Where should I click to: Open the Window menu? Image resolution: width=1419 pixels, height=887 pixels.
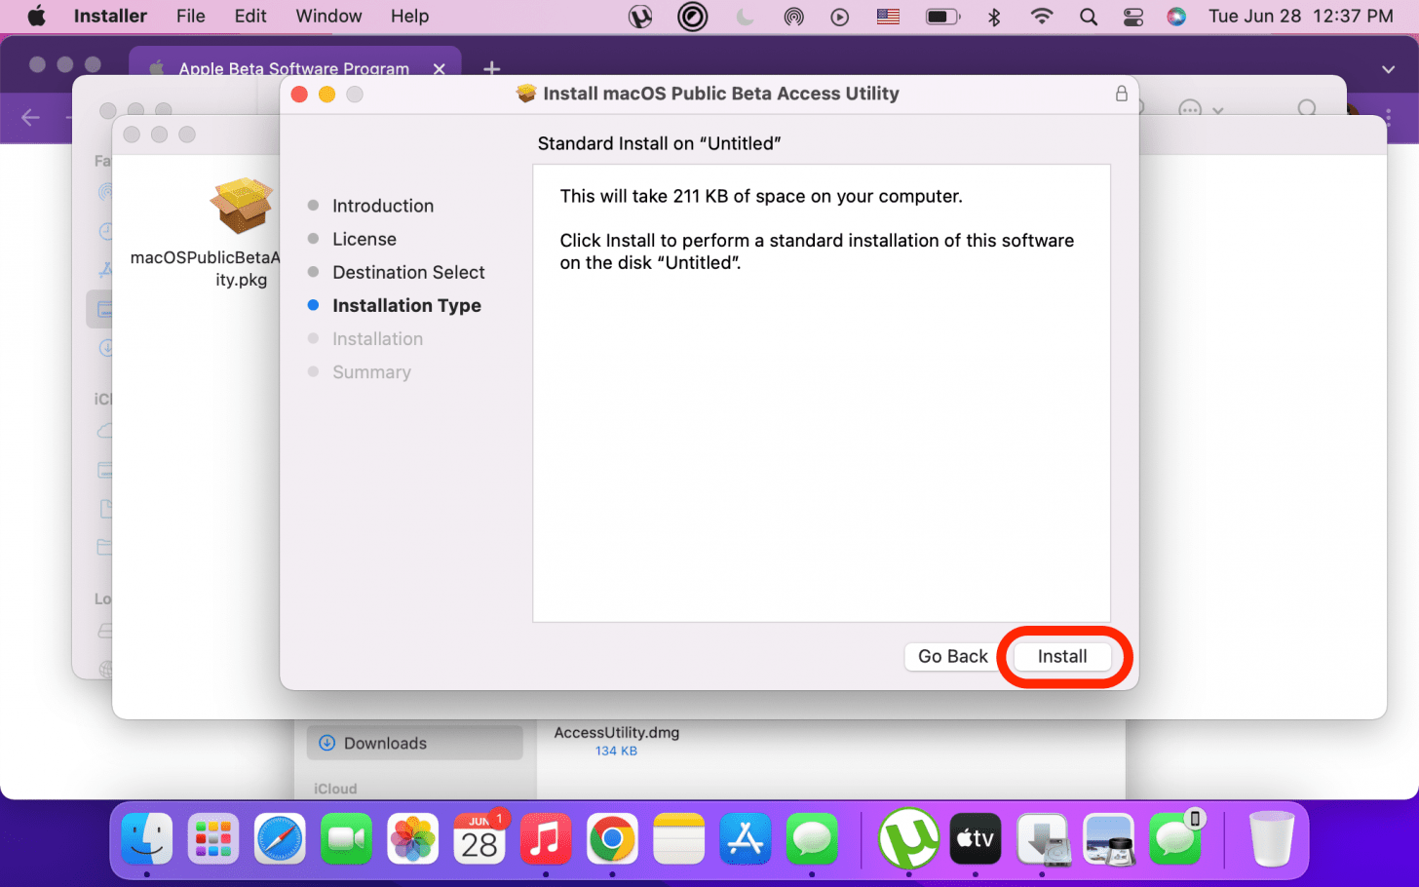tap(328, 16)
